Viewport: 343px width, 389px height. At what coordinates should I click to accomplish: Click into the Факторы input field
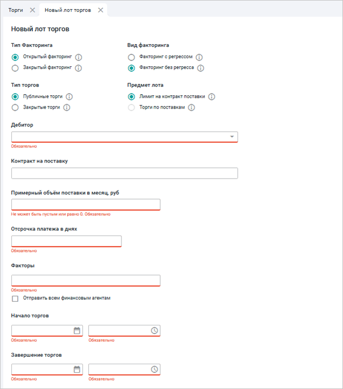[85, 280]
